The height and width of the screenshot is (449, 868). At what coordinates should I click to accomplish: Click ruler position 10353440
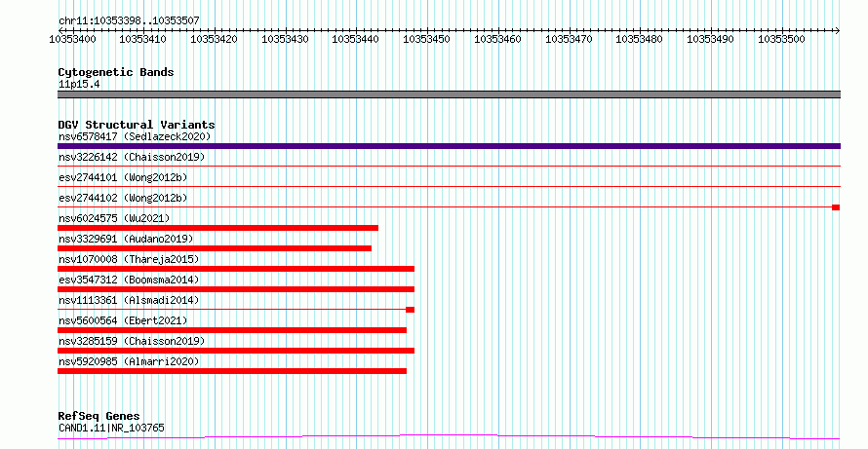point(355,39)
